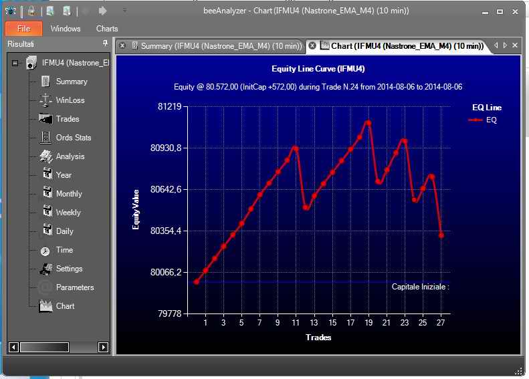Click the first document icon after the padlock
The width and height of the screenshot is (529, 379).
[x=50, y=11]
